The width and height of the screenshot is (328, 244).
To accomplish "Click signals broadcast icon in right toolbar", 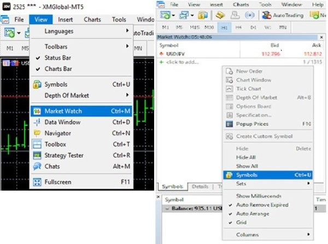I will (250, 15).
